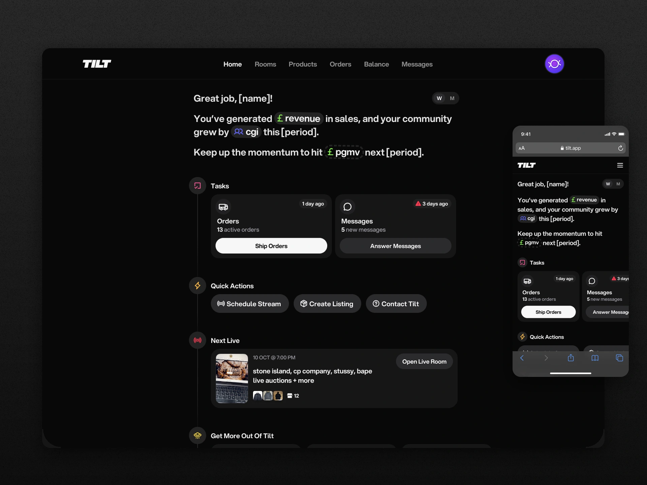The width and height of the screenshot is (647, 485).
Task: Click the 3 days ago warning badge on desktop
Action: (432, 204)
